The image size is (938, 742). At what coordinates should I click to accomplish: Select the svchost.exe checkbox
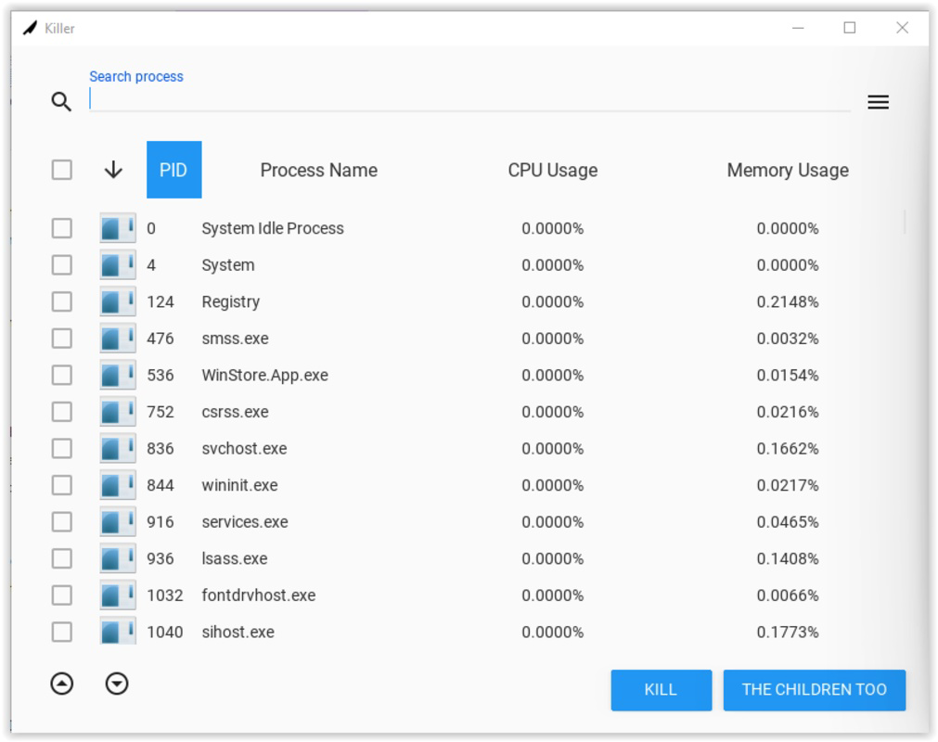pyautogui.click(x=61, y=448)
